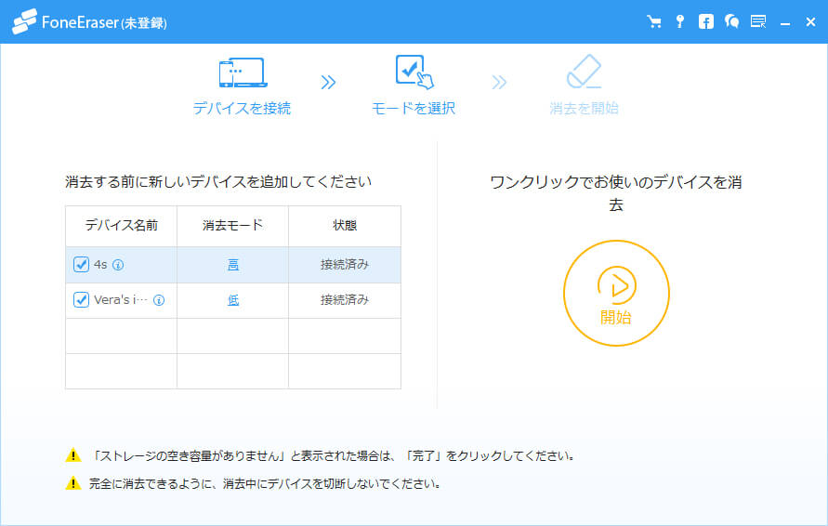Open the shopping cart purchase icon

[654, 21]
